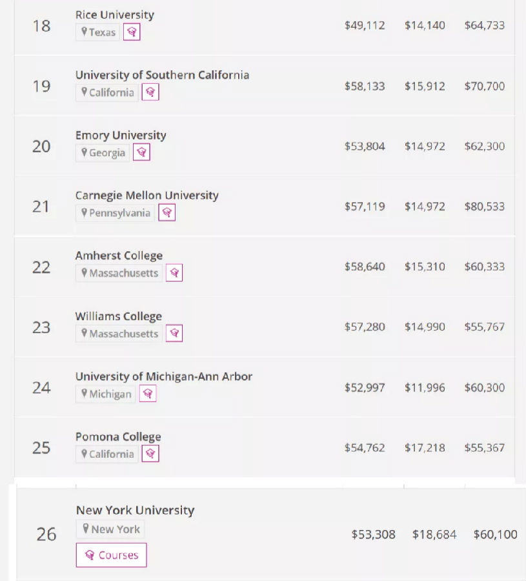526x581 pixels.
Task: Click the Amherst College courses icon
Action: (x=174, y=273)
